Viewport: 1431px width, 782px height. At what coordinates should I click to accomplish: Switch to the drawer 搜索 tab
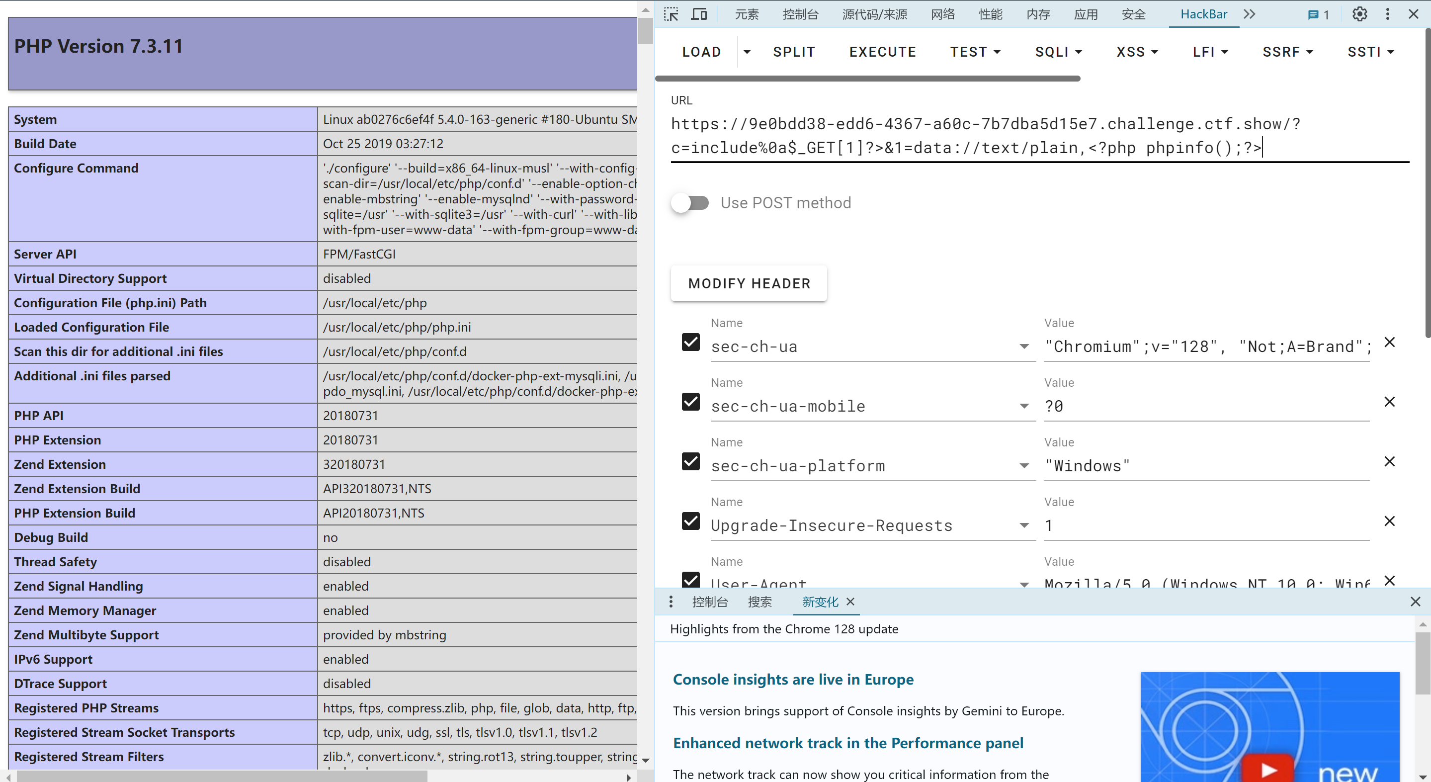[x=759, y=602]
